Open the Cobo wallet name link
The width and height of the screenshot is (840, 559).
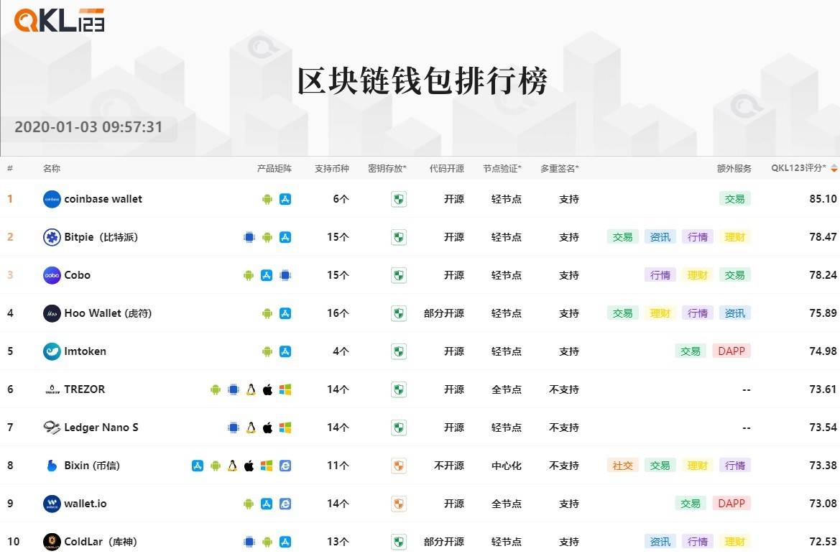77,274
